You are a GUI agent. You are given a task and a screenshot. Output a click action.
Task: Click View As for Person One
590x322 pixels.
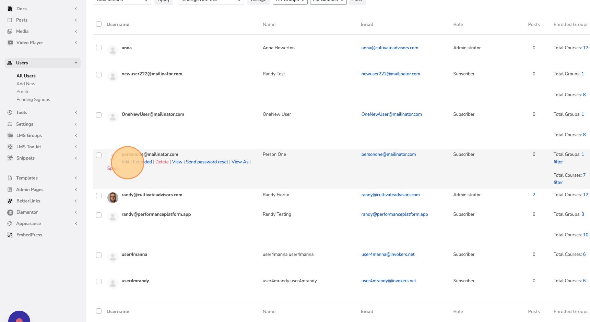[240, 162]
